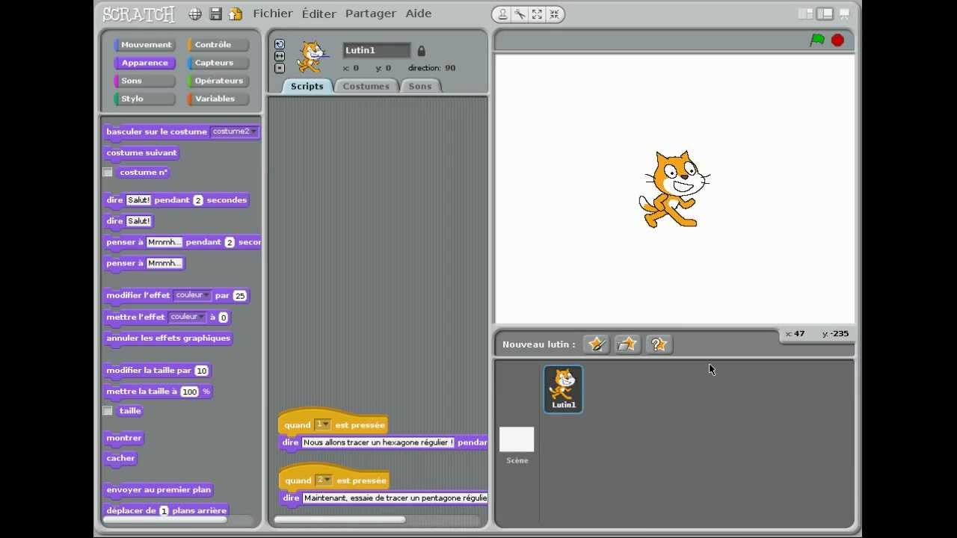Image resolution: width=957 pixels, height=538 pixels.
Task: Switch to full stage view
Action: tap(825, 13)
